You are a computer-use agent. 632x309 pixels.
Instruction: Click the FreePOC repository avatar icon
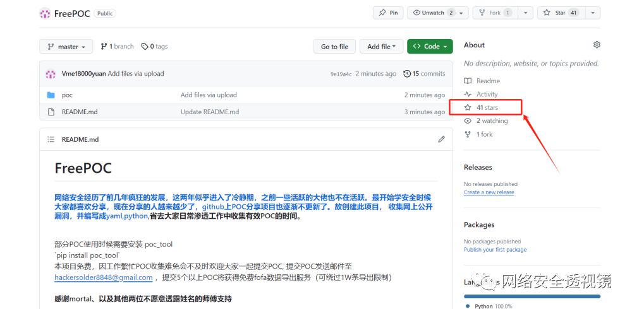coord(45,13)
